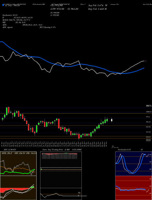Click the blue 12 Day SMA legend square
Viewport: 152px width, 200px height.
pos(3,5)
